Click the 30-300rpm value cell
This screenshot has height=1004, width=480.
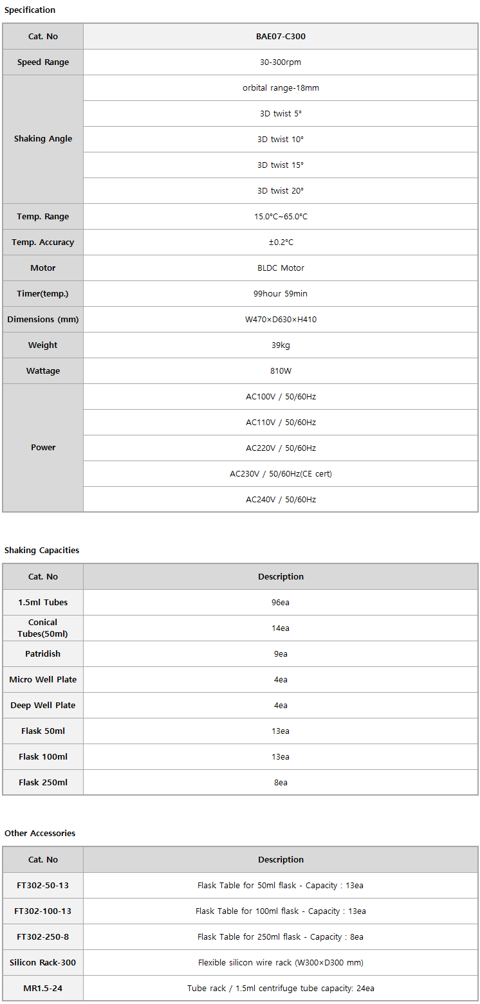pyautogui.click(x=281, y=62)
